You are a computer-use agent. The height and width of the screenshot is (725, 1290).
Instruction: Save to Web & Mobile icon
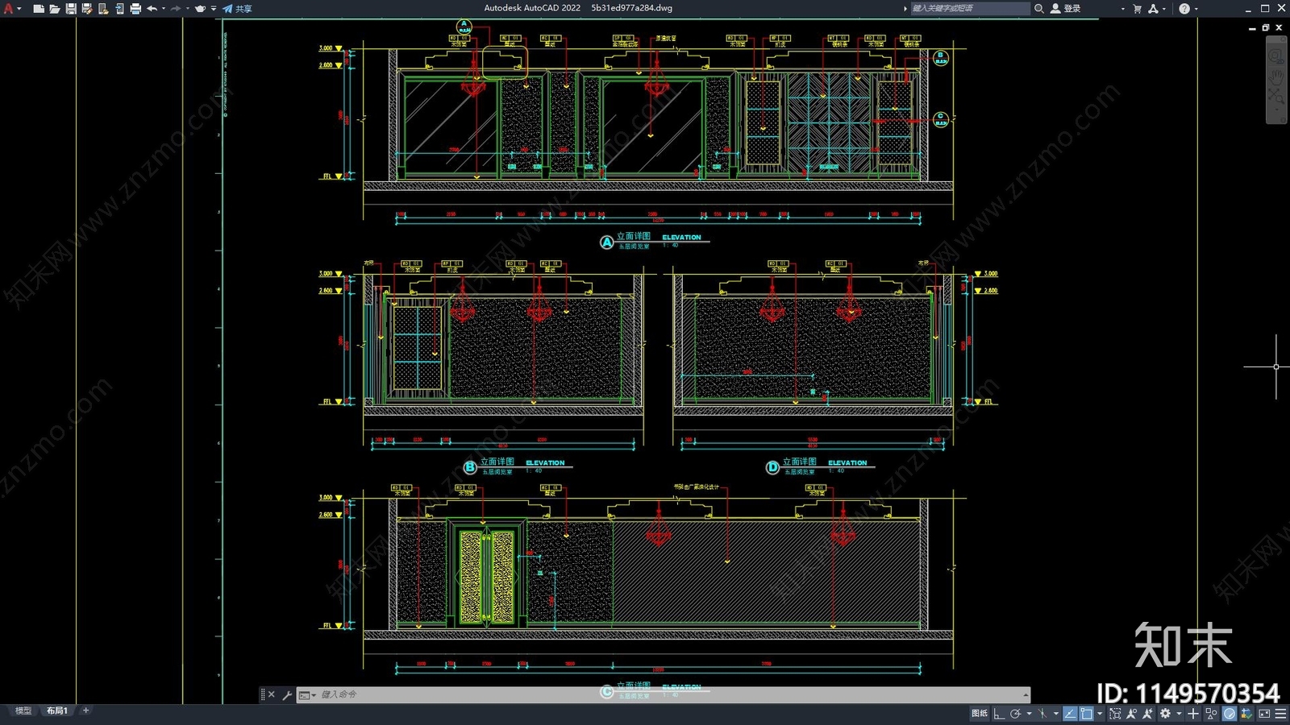(119, 8)
